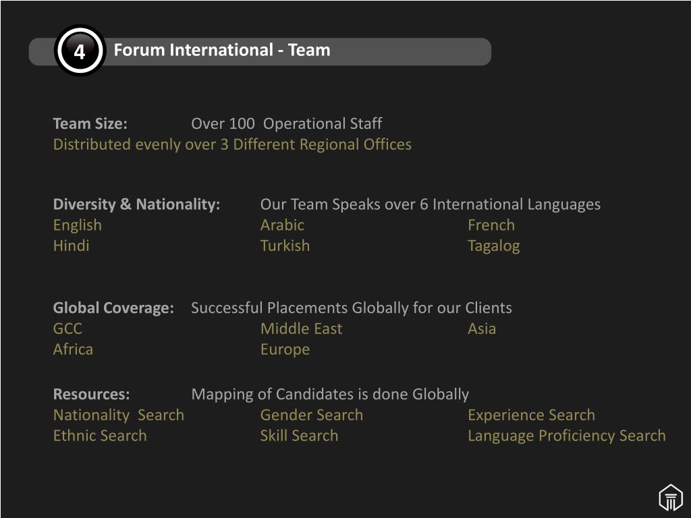
Task: Click the 'Diversity & Nationality:' heading
Action: point(136,204)
